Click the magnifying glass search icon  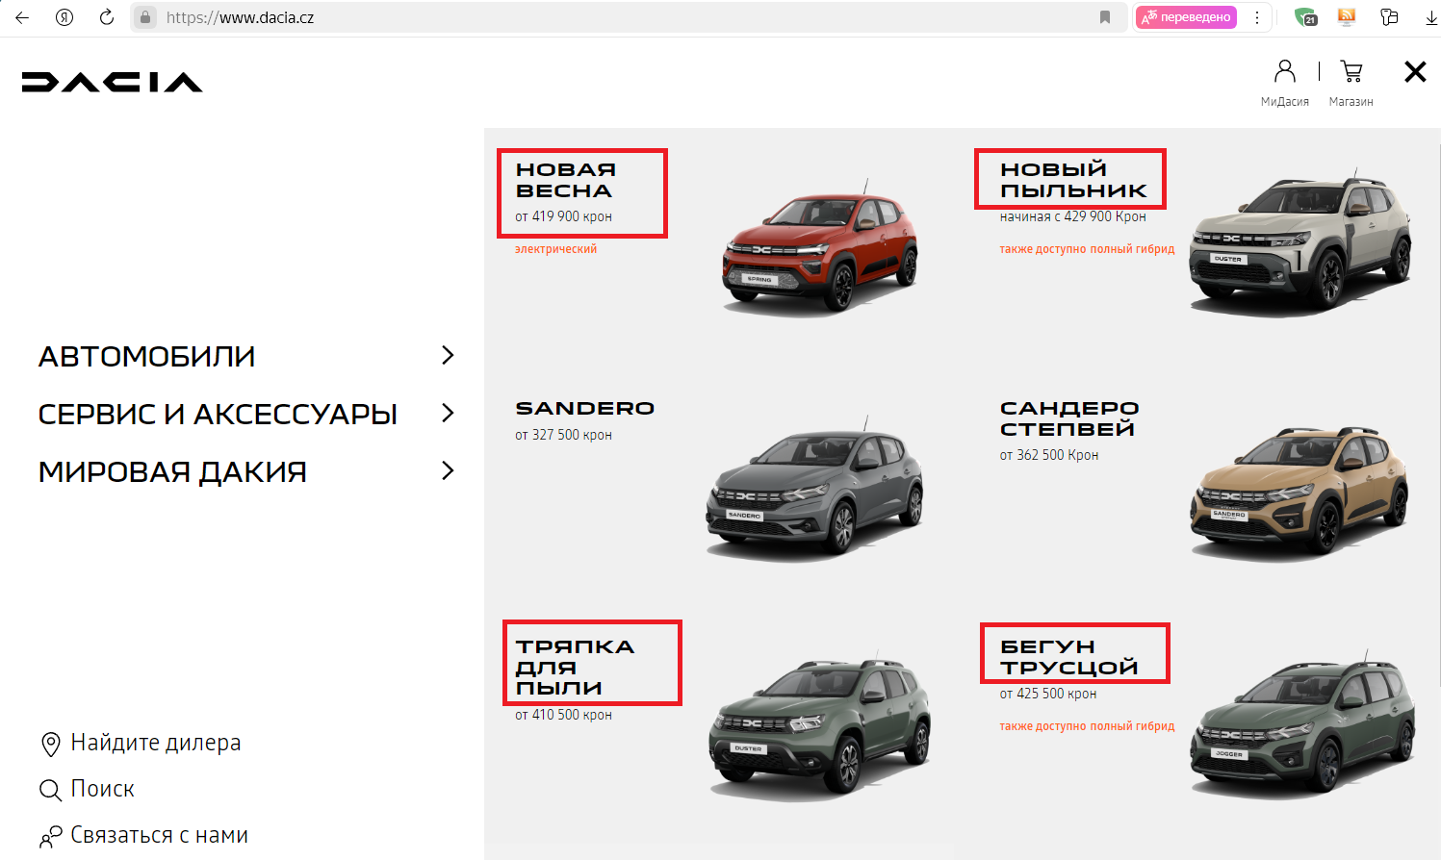50,791
